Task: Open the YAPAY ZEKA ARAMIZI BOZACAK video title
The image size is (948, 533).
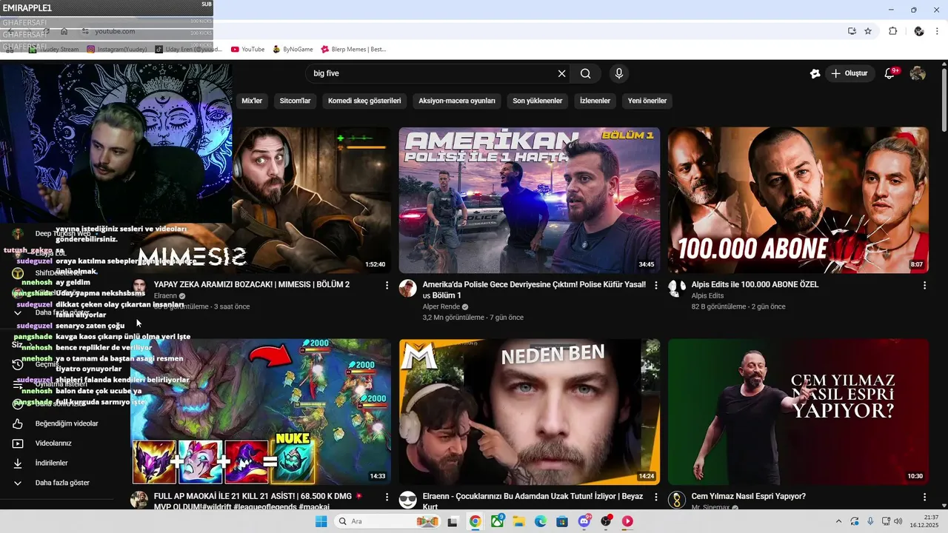Action: tap(252, 284)
